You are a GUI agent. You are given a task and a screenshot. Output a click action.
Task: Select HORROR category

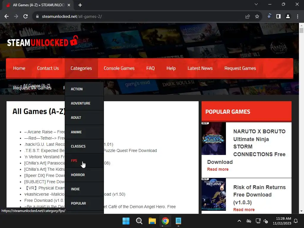(x=84, y=175)
